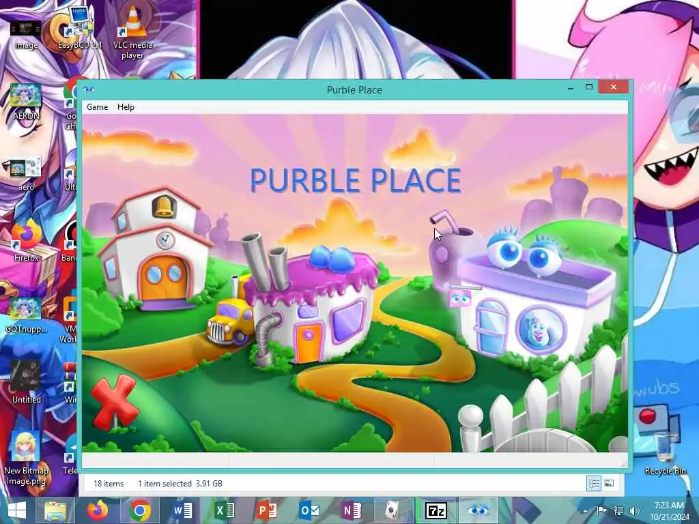Click the '1 item selected 3.91 GB' status text
The image size is (699, 524).
point(180,484)
